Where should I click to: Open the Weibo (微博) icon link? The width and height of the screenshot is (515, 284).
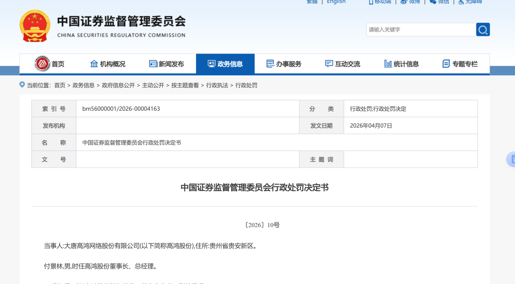tap(403, 2)
